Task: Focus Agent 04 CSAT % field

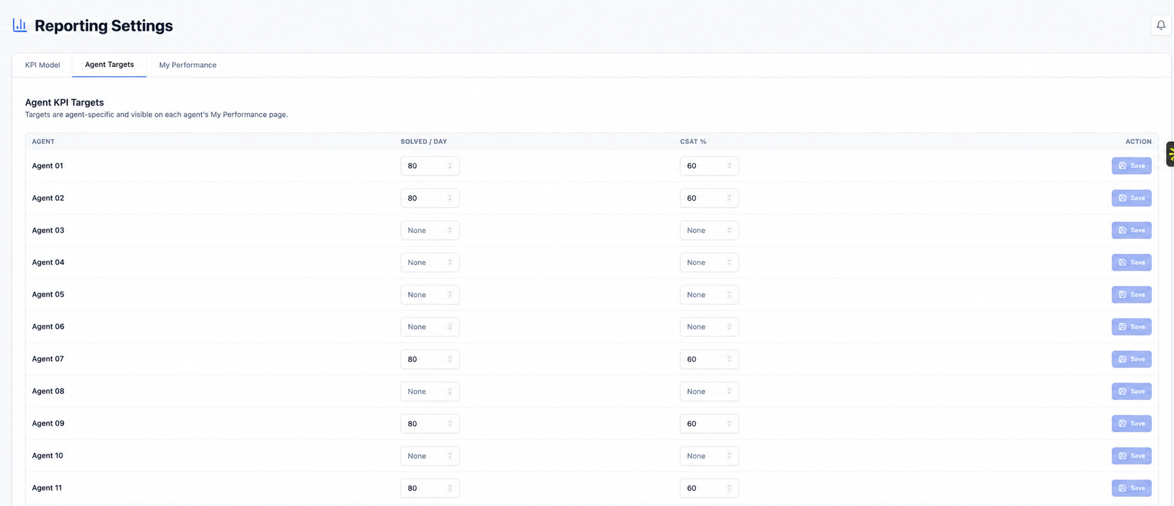Action: (709, 262)
